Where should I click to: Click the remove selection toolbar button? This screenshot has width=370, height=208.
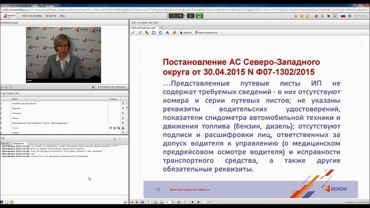[x=206, y=33]
